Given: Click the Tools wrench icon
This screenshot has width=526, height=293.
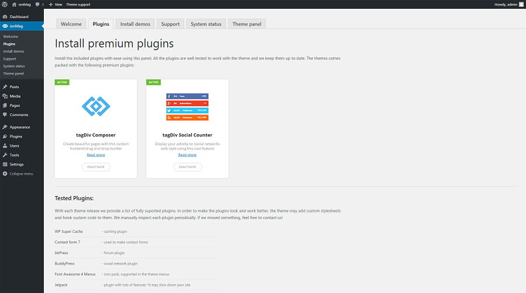Looking at the screenshot, I should [x=5, y=155].
